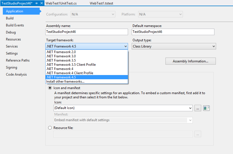Open the project Settings page
Image resolution: width=233 pixels, height=154 pixels.
[x=12, y=53]
